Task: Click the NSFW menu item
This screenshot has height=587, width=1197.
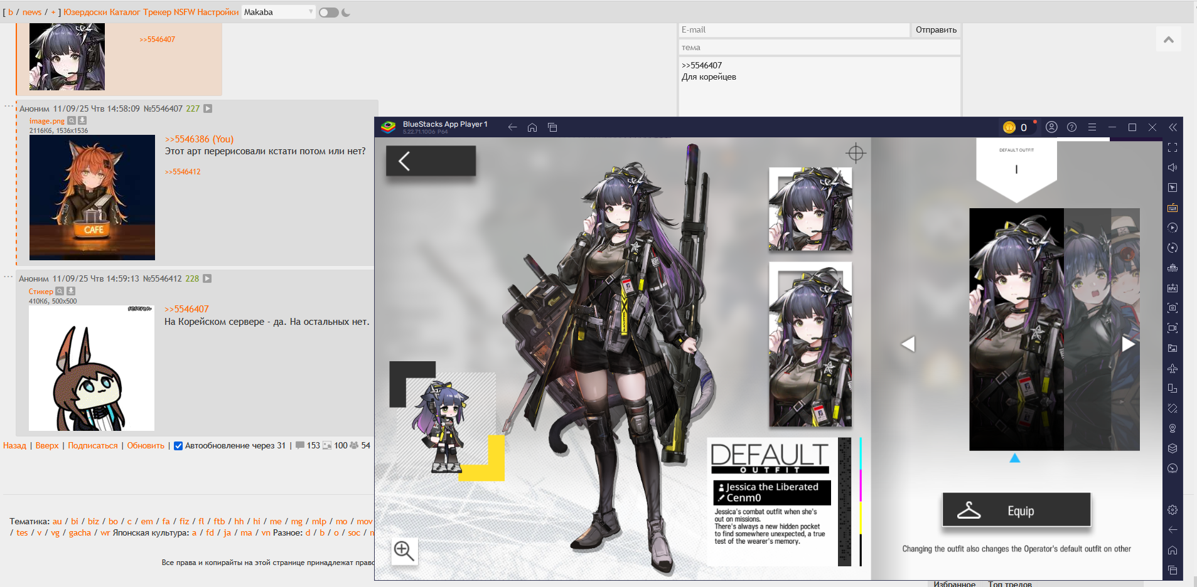Action: (x=185, y=12)
